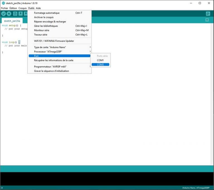214x190 pixels.
Task: Click the Open sketch toolbar icon
Action: [x=21, y=14]
